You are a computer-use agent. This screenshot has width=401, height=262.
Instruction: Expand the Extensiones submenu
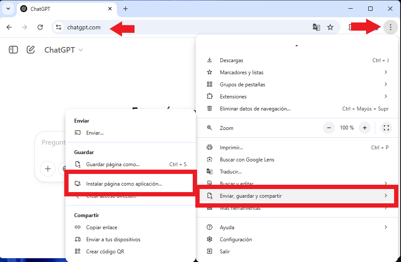[x=298, y=97]
